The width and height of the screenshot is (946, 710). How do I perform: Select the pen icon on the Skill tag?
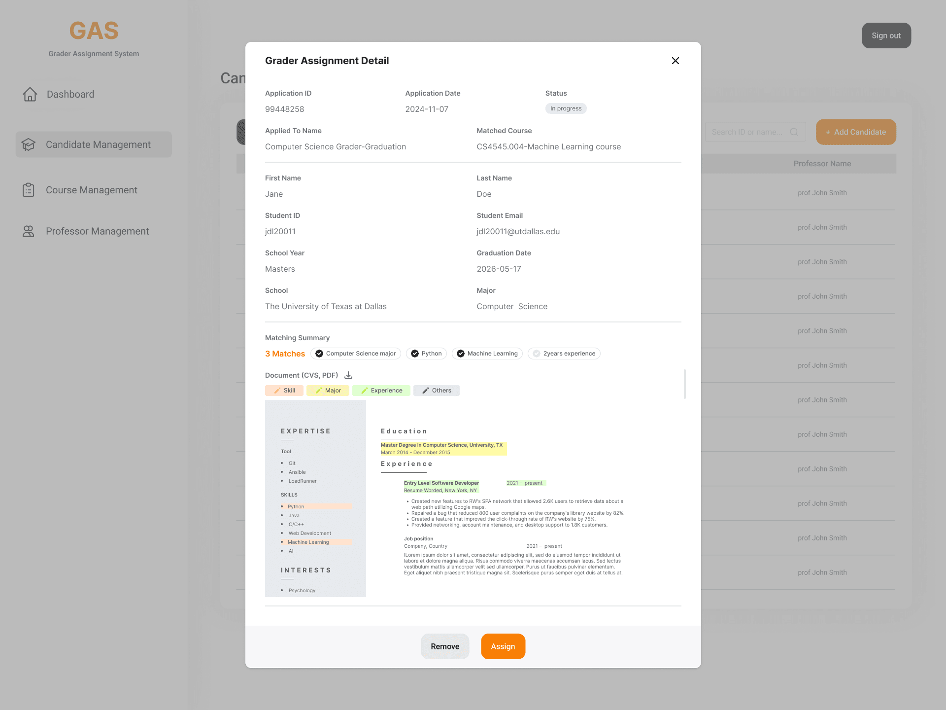point(277,390)
